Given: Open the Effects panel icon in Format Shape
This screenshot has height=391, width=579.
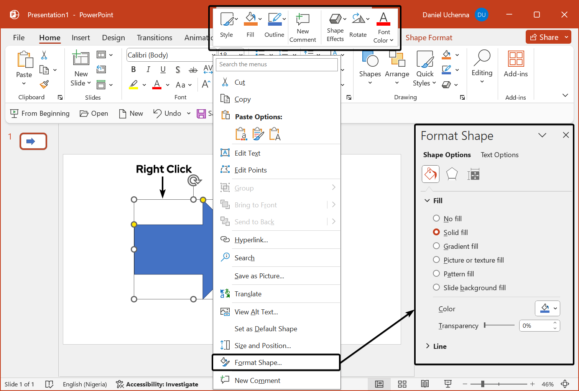Looking at the screenshot, I should (452, 174).
